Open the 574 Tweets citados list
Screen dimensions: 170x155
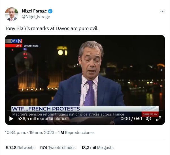click(x=58, y=148)
